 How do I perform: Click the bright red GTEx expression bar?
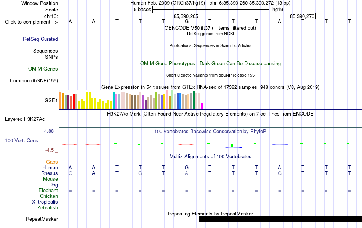(74, 101)
